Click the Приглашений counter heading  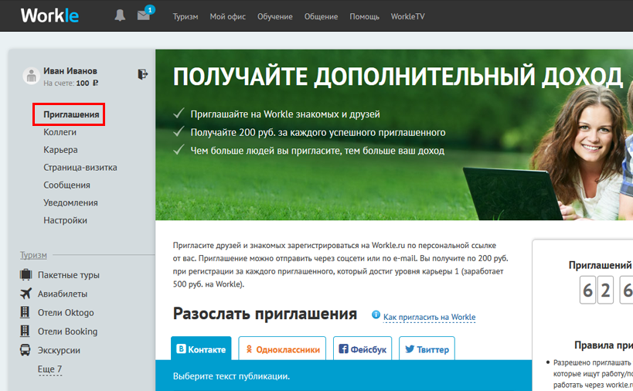(601, 265)
